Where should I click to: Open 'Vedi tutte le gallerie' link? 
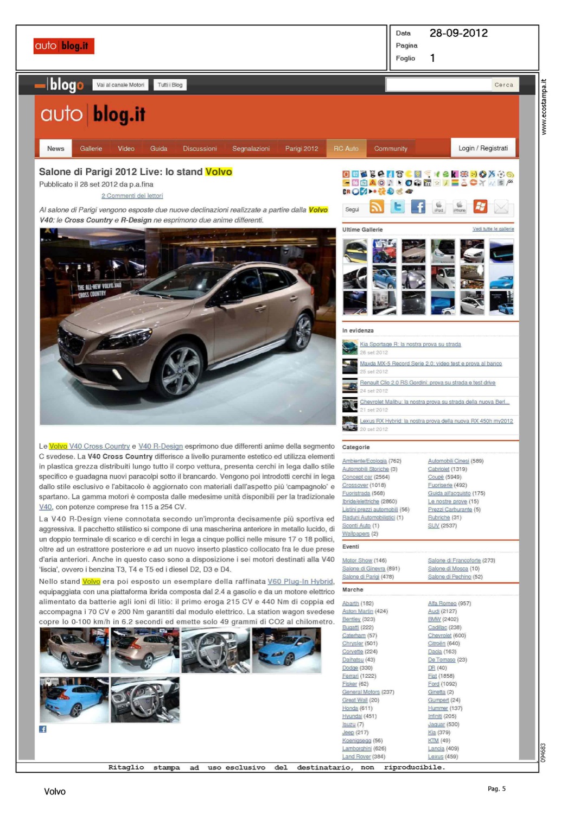493,229
